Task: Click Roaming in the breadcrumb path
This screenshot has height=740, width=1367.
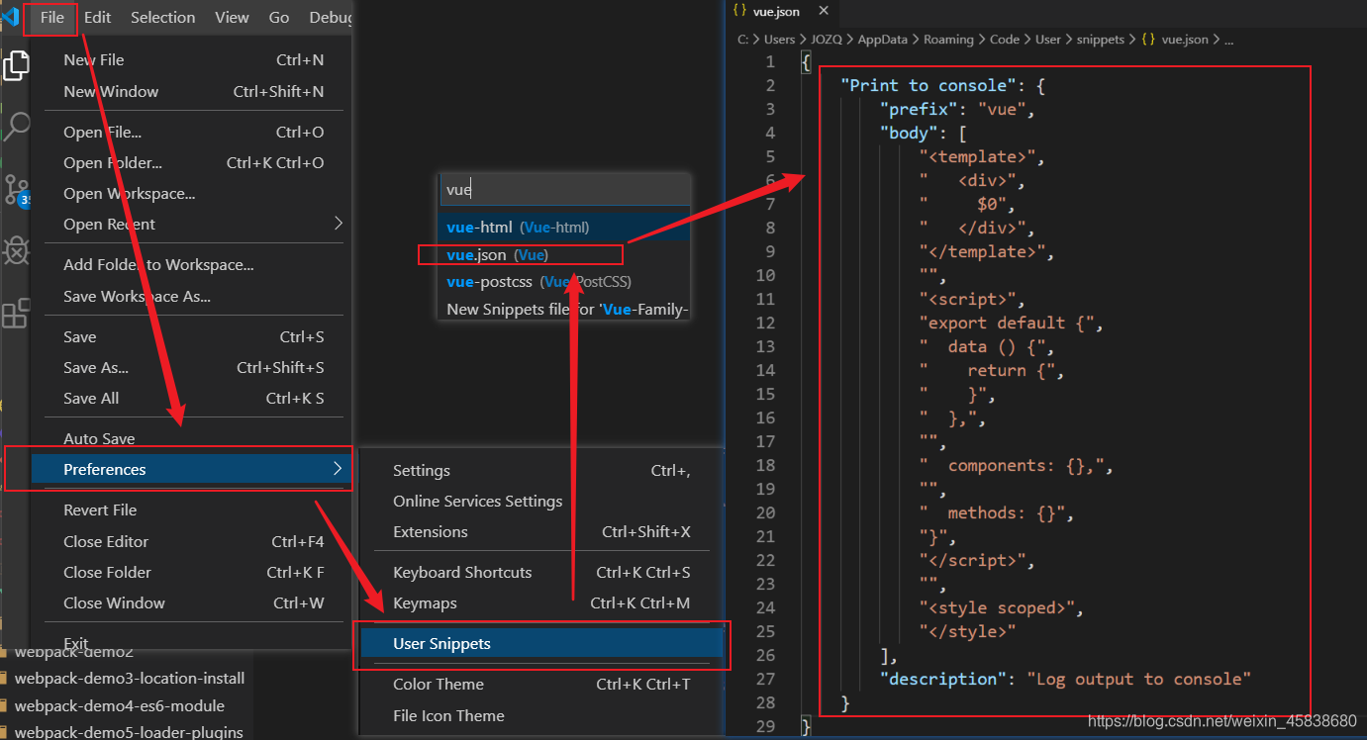Action: pyautogui.click(x=948, y=40)
